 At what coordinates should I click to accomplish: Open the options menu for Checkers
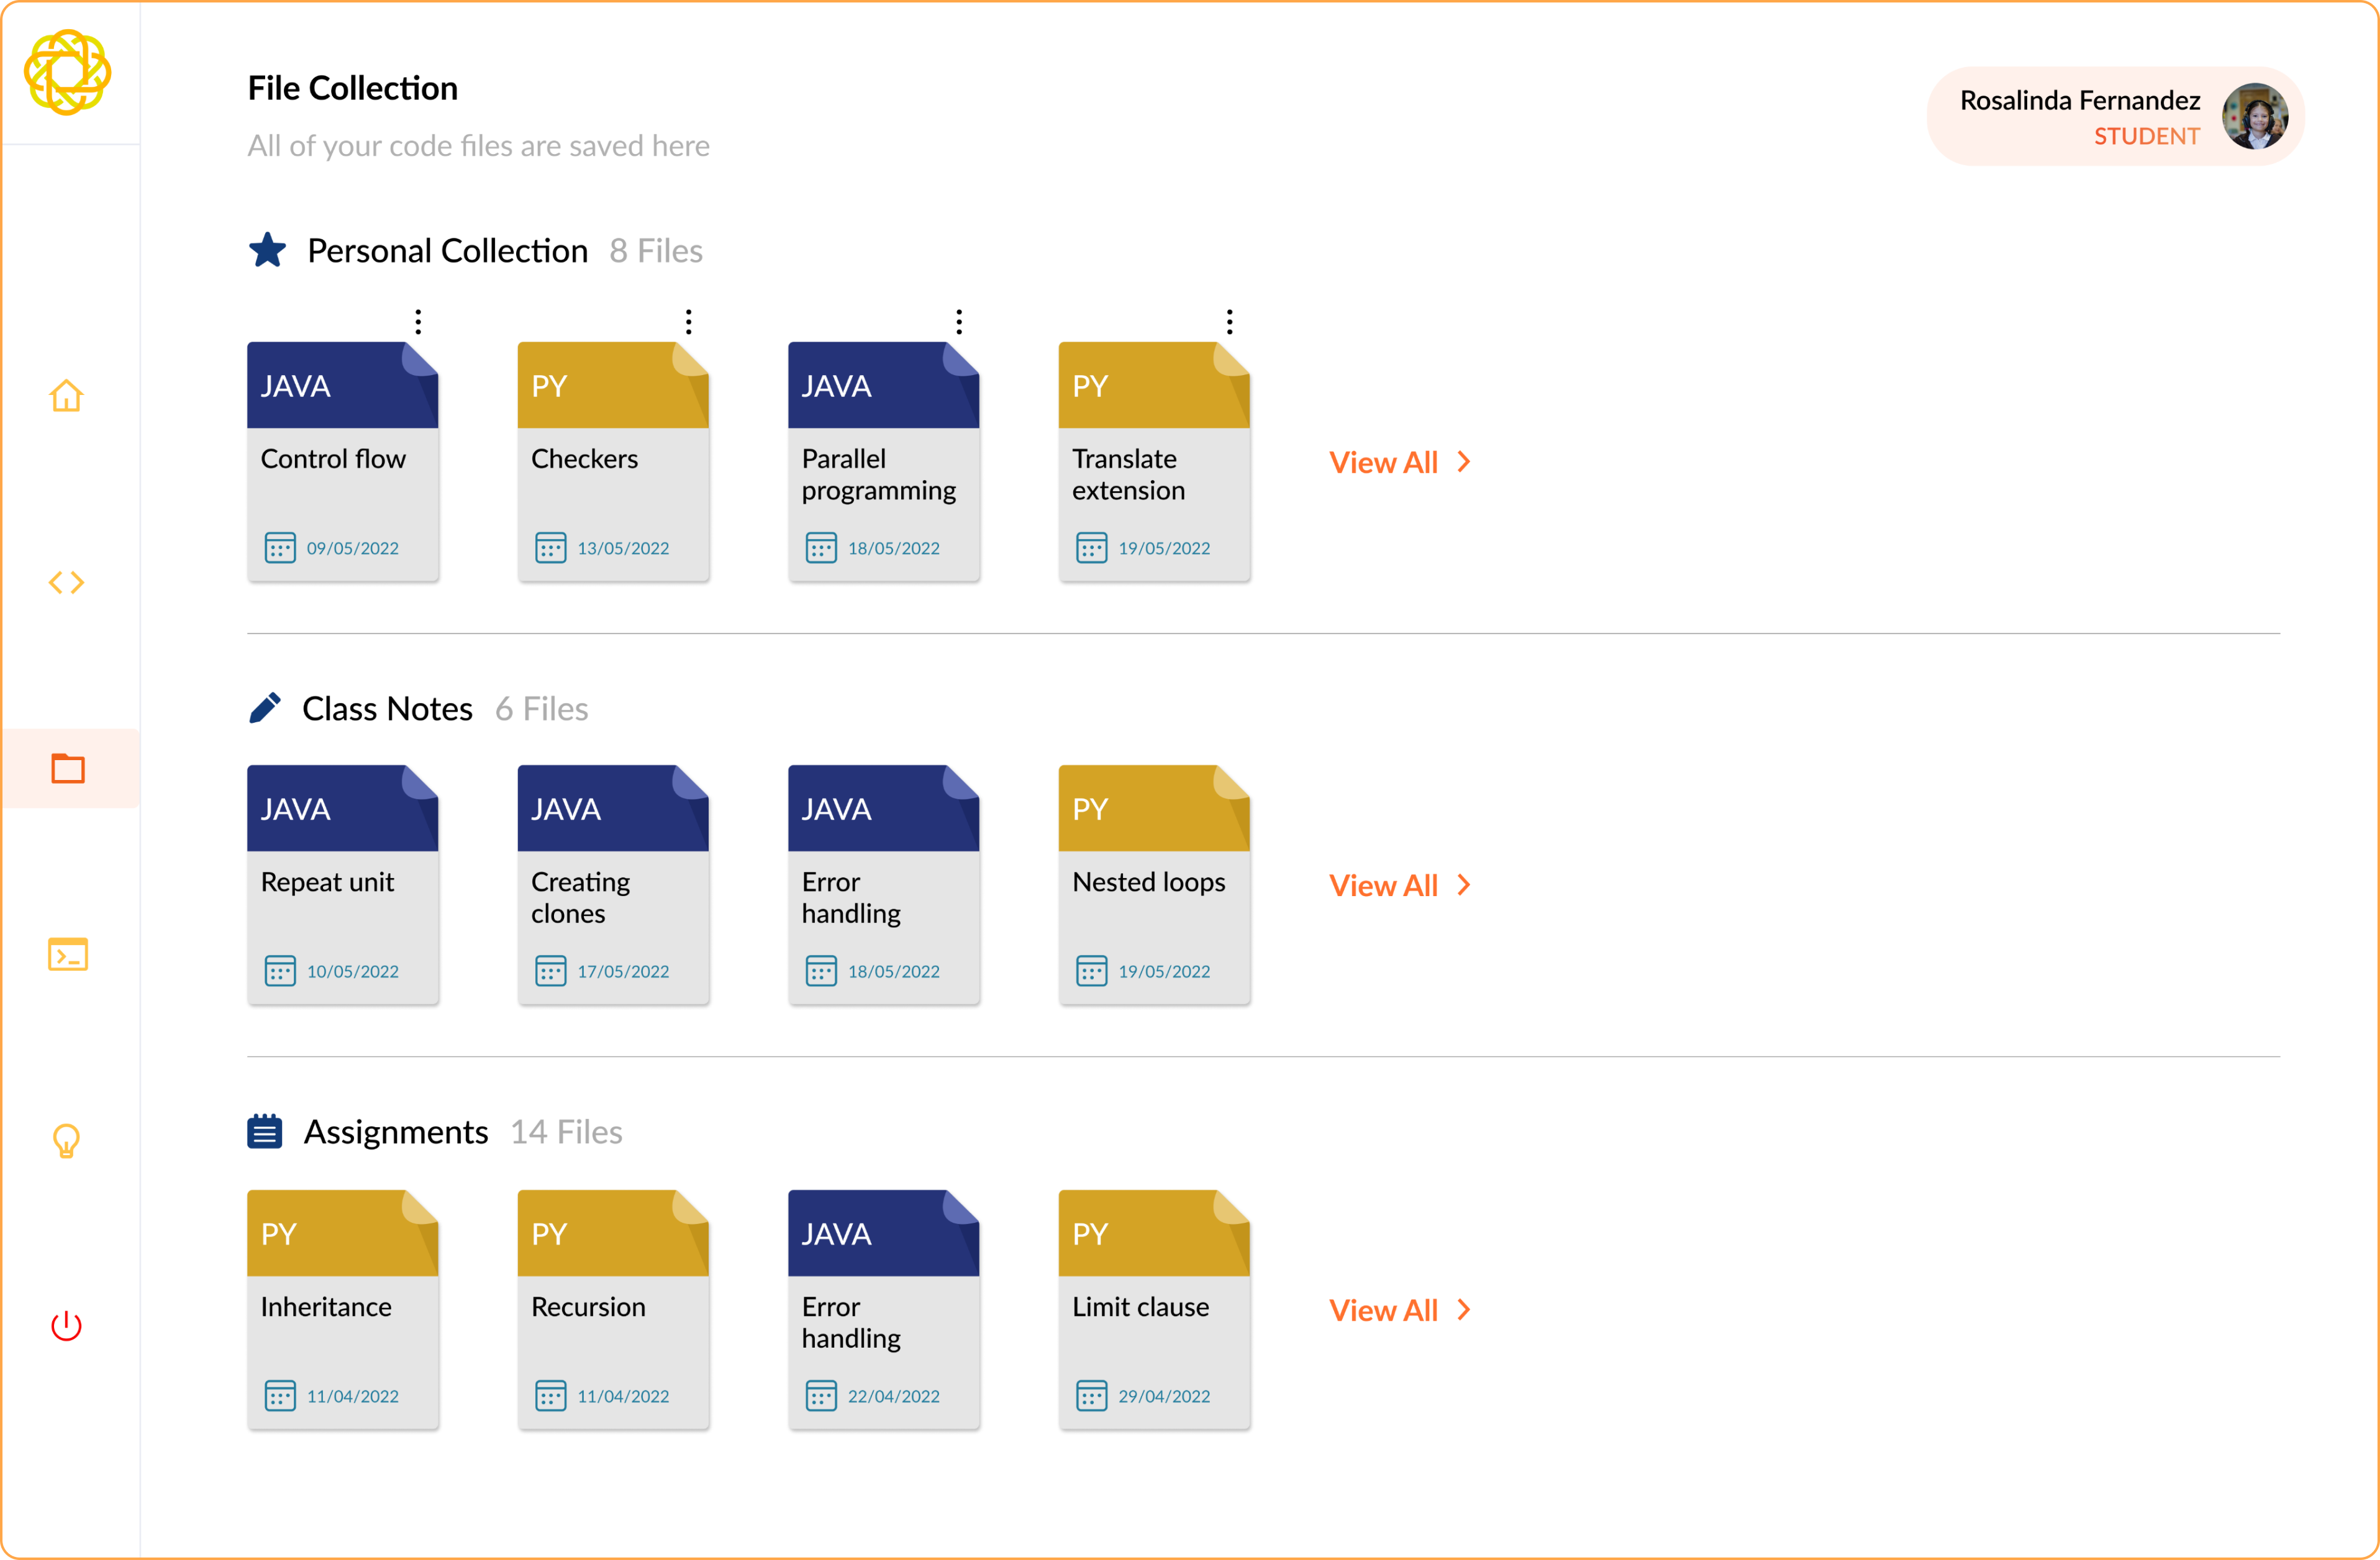pos(689,321)
